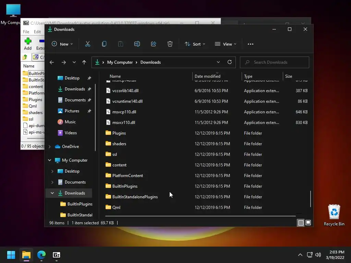Click the Add plus icon in 7-Zip window

28,41
